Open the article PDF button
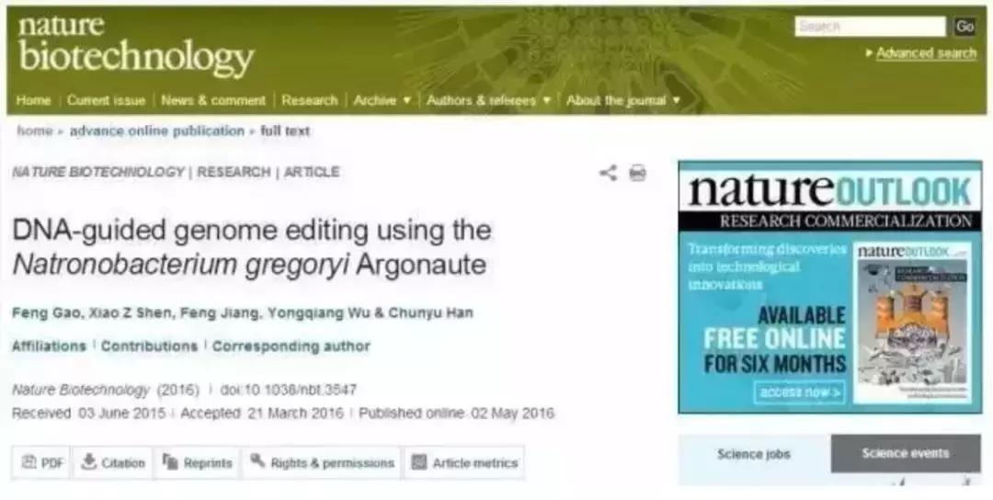The image size is (993, 500). pyautogui.click(x=41, y=462)
